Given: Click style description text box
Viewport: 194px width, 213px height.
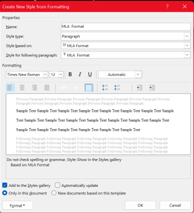Looking at the screenshot, I should 98,167.
